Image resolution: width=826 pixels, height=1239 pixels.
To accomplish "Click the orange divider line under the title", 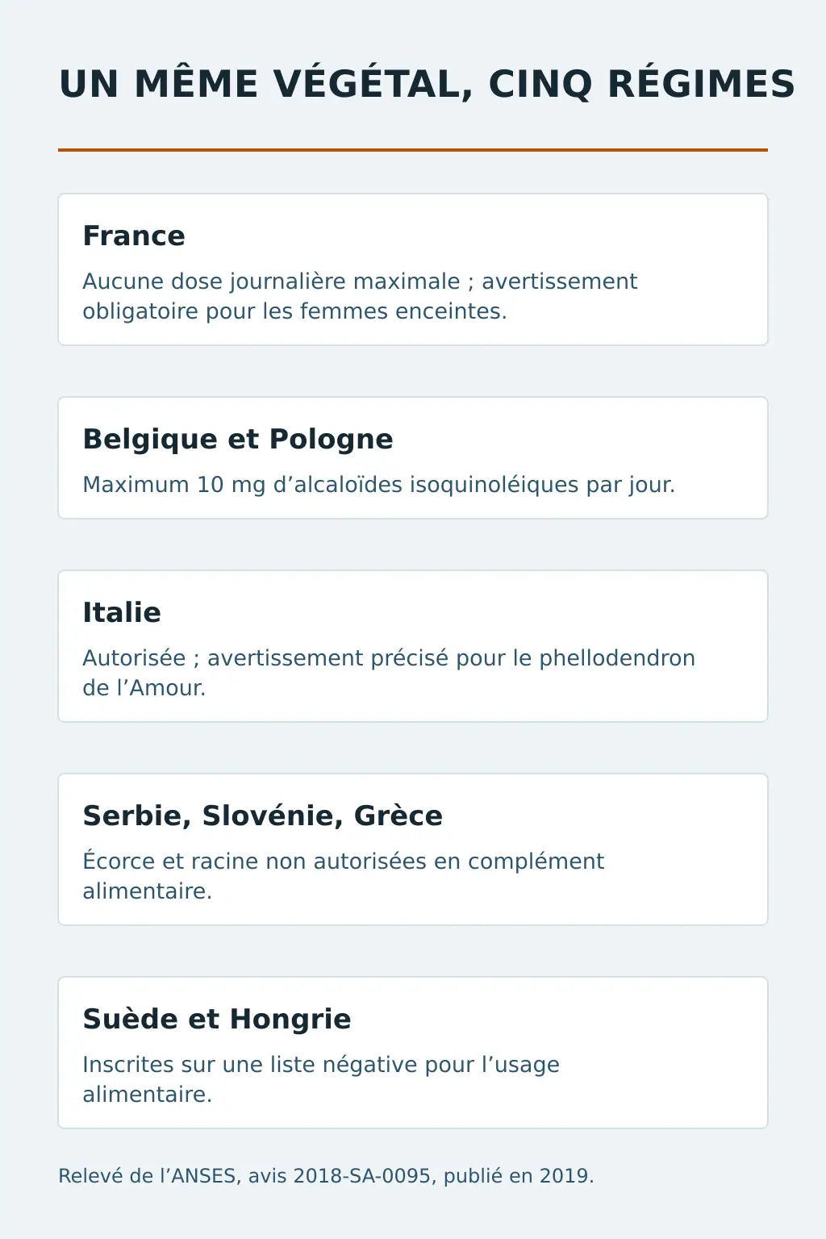I will click(413, 150).
